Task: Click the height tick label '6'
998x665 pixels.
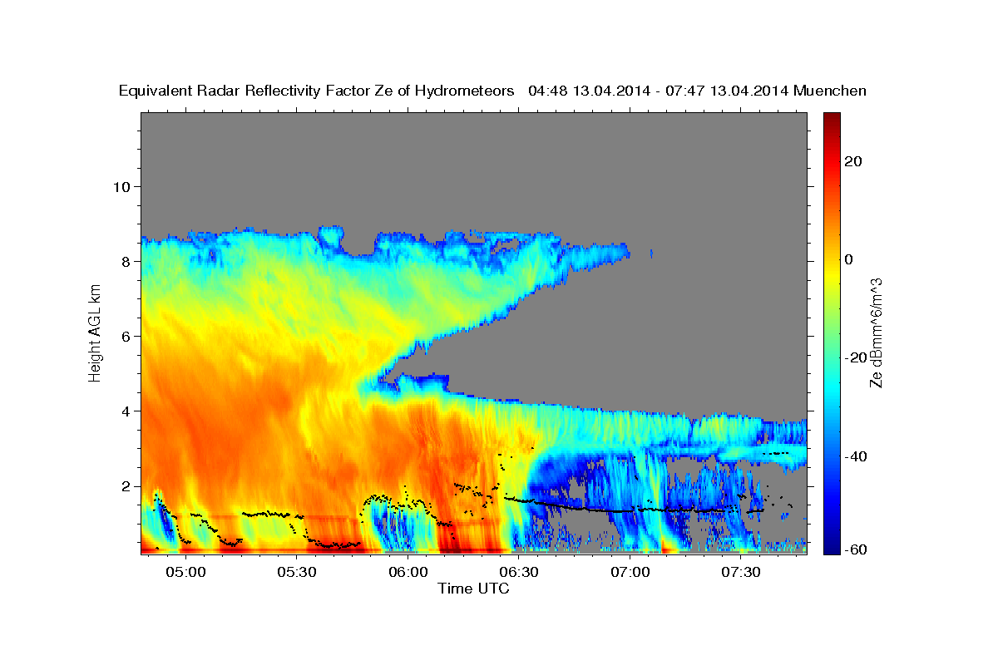Action: [x=126, y=336]
